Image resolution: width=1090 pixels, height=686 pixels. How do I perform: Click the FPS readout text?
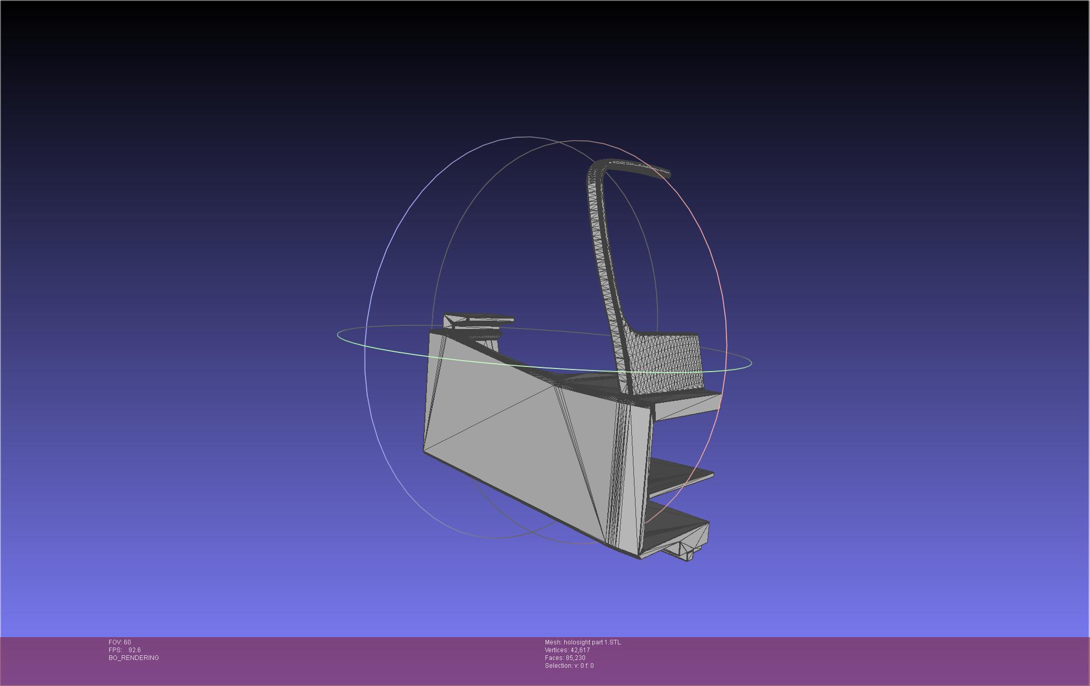(x=125, y=650)
